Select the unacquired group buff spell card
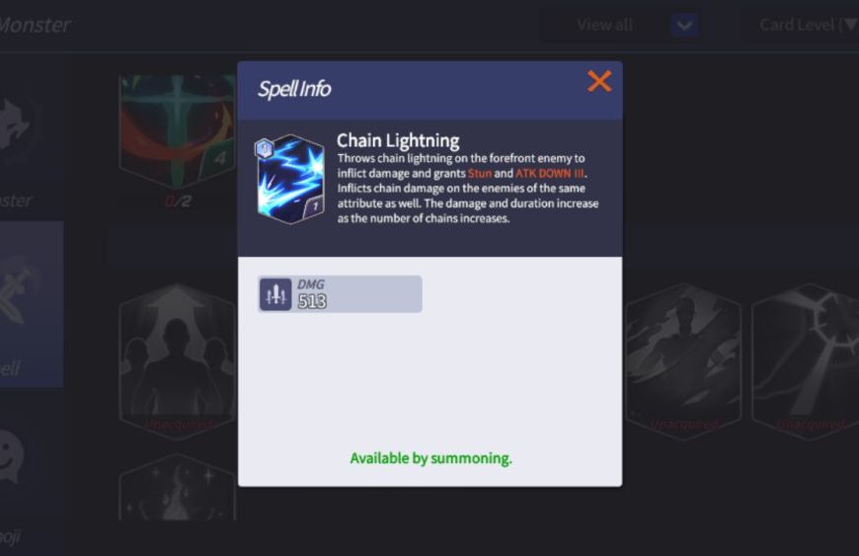859x556 pixels. pyautogui.click(x=177, y=361)
